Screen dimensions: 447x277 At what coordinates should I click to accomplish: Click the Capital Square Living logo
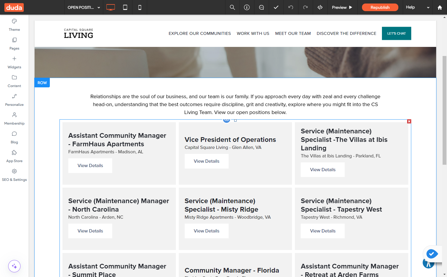point(79,33)
